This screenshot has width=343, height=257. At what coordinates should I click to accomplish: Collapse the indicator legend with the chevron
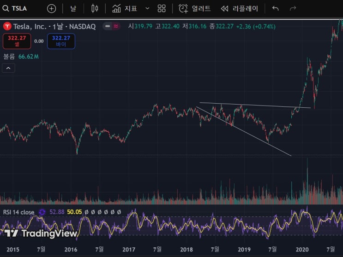(x=8, y=68)
